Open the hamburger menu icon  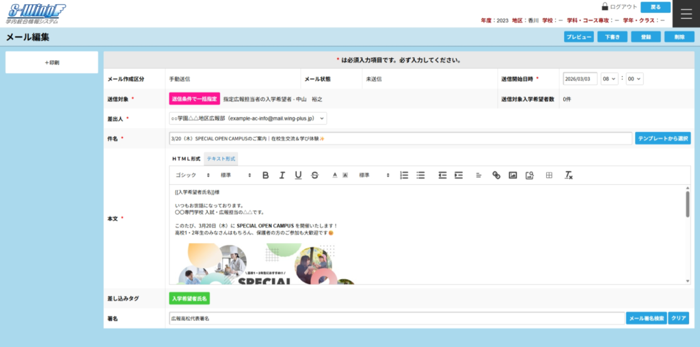[686, 14]
